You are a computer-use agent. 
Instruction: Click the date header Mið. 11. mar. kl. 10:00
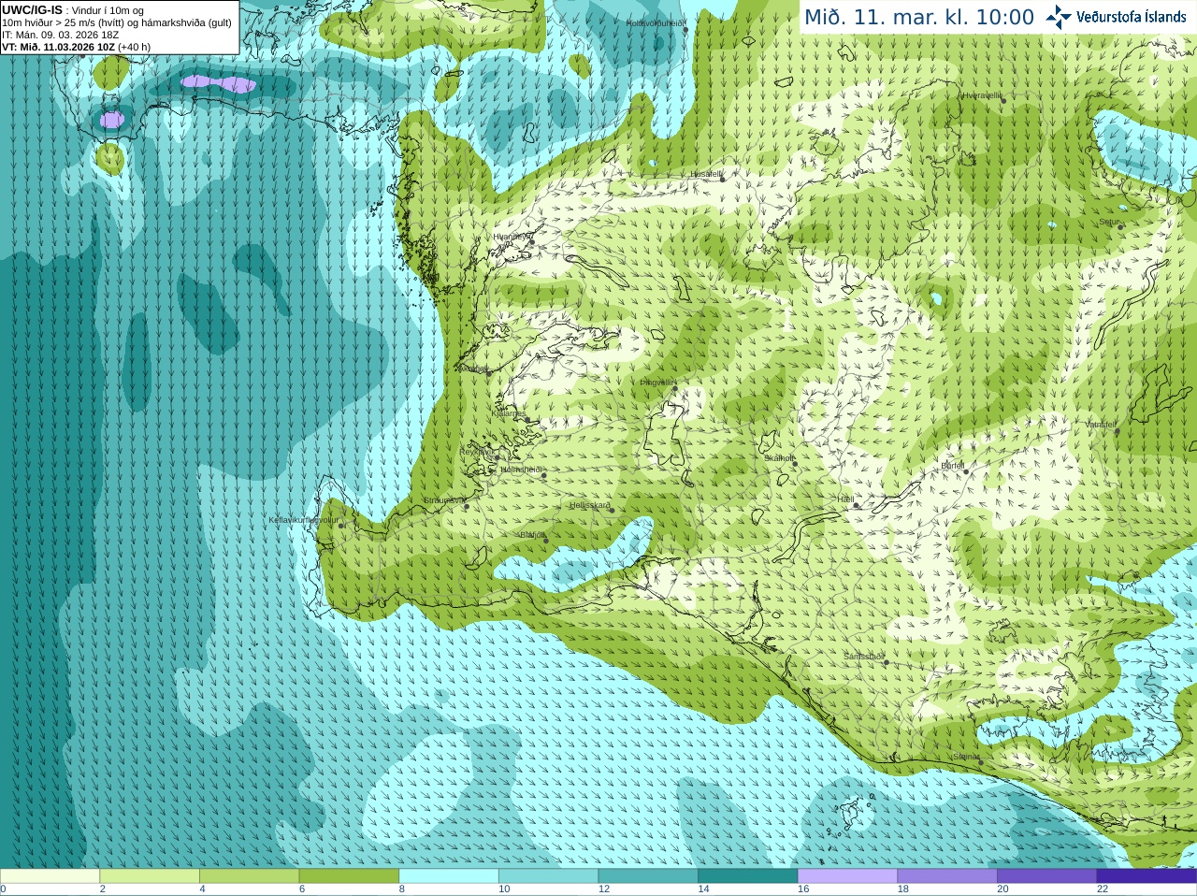point(919,18)
